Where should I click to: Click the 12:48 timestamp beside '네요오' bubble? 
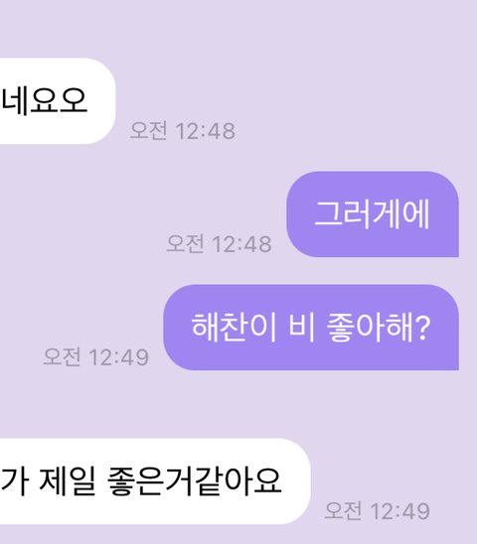tap(183, 131)
